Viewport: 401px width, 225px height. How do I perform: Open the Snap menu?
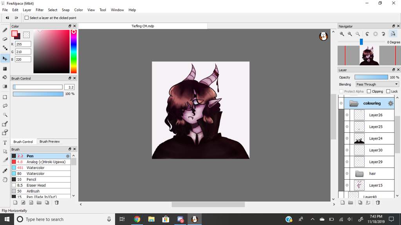[65, 10]
